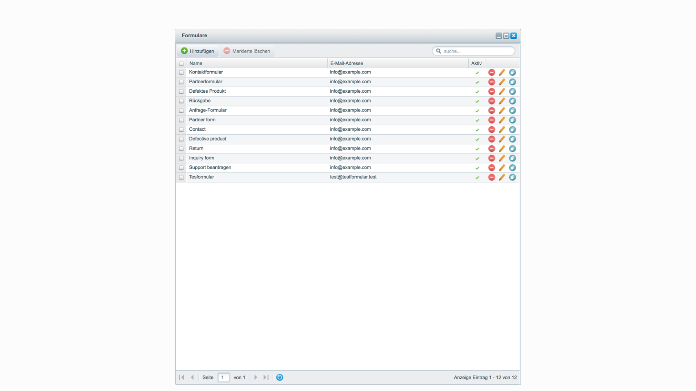Delete the Anfrage-Formular entry
696x391 pixels.
[x=492, y=110]
